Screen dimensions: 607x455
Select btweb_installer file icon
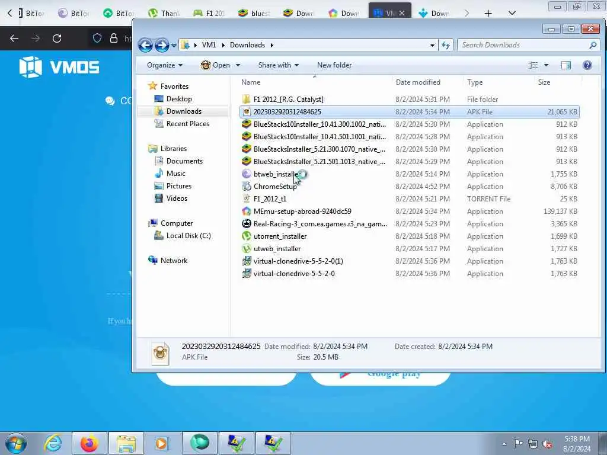246,174
